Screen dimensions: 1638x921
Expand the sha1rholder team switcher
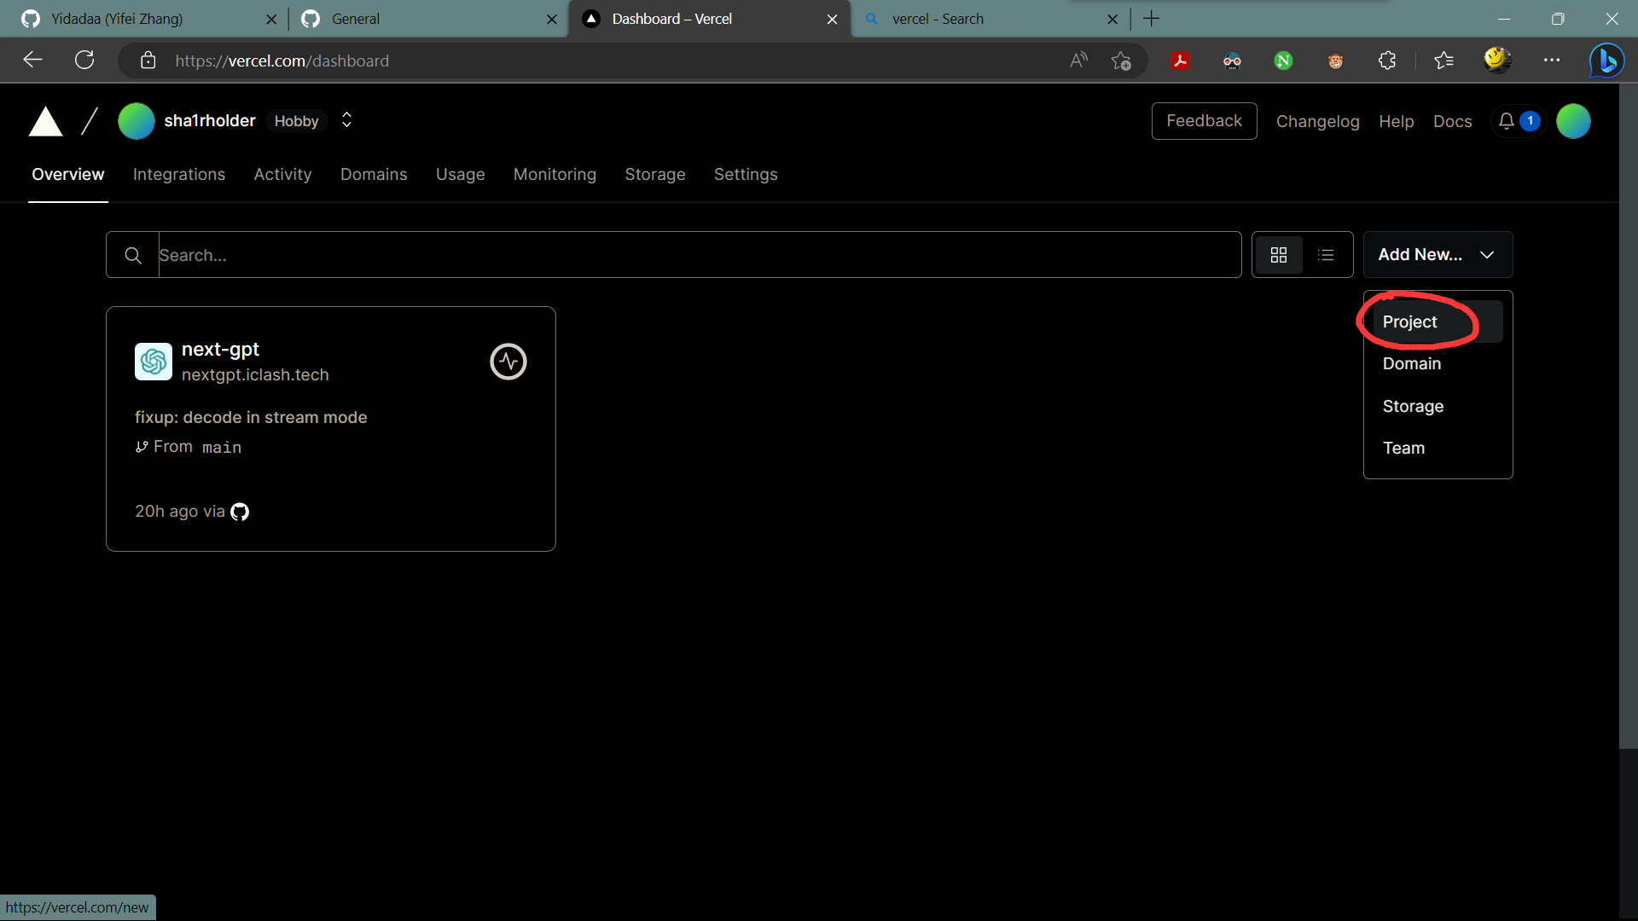click(346, 120)
